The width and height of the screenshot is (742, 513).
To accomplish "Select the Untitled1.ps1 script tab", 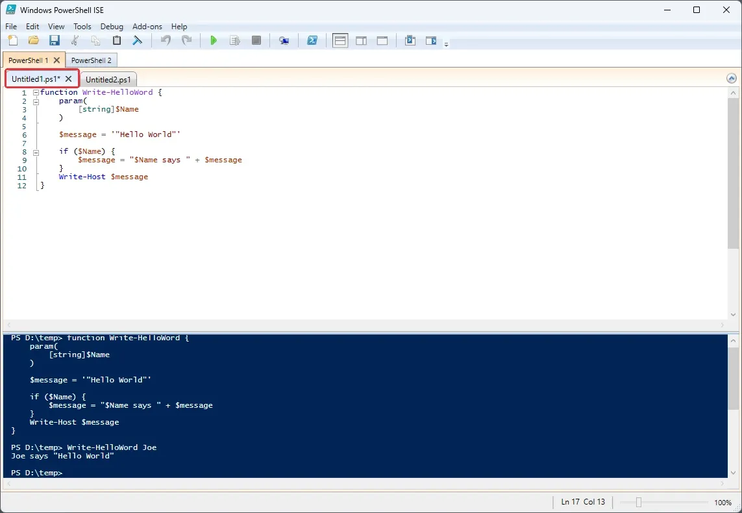I will coord(36,79).
